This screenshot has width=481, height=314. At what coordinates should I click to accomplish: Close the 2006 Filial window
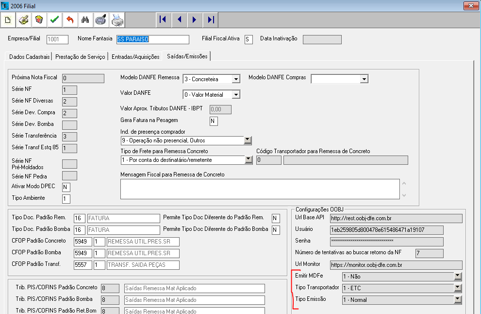[471, 5]
